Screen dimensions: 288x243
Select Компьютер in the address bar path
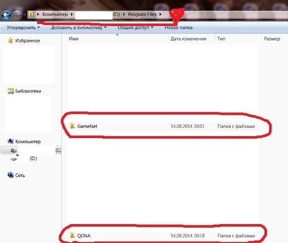[55, 14]
